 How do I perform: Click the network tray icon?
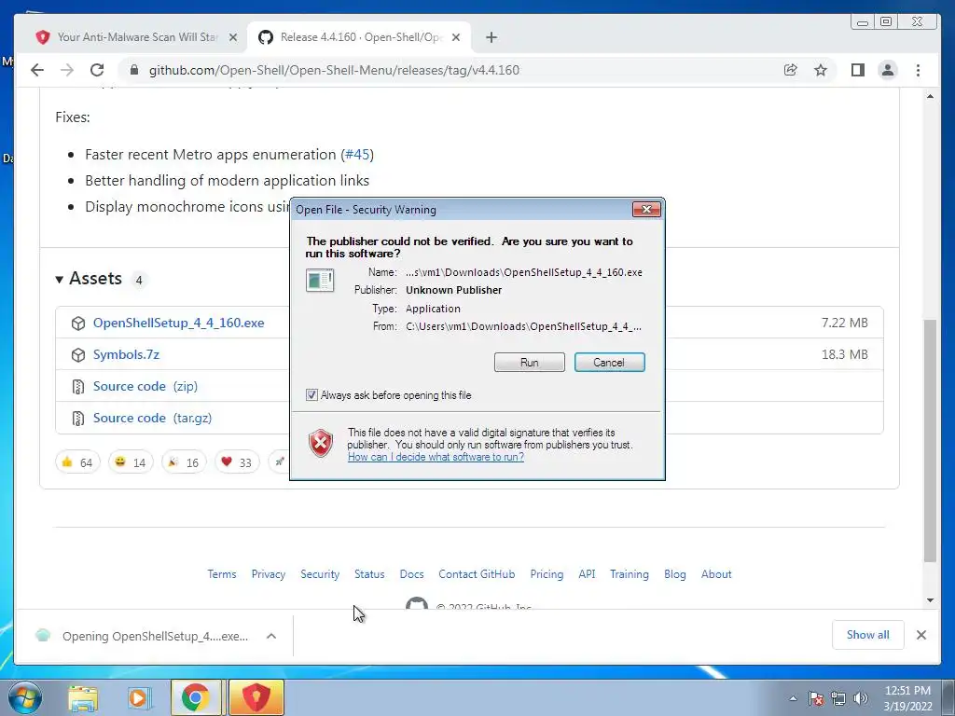pos(838,698)
